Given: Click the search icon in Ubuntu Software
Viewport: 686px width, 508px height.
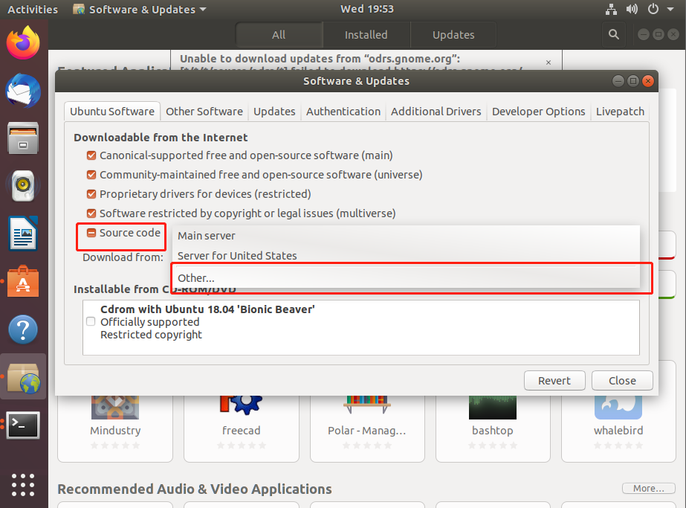Looking at the screenshot, I should [614, 34].
